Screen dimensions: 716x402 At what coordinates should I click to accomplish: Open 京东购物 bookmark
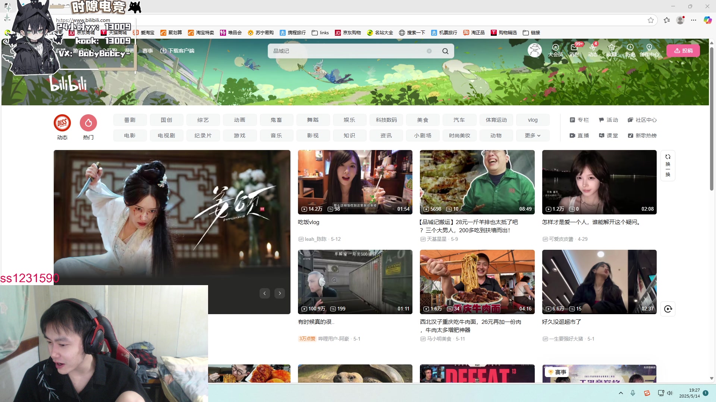(x=348, y=33)
